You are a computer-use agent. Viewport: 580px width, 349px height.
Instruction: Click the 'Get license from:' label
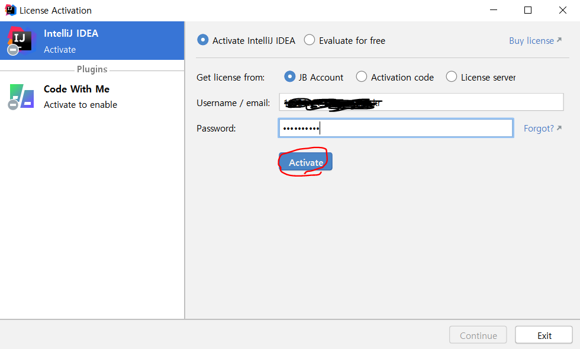pos(230,78)
